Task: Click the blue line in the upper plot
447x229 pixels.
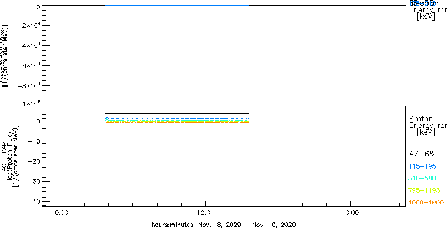Action: pos(177,5)
